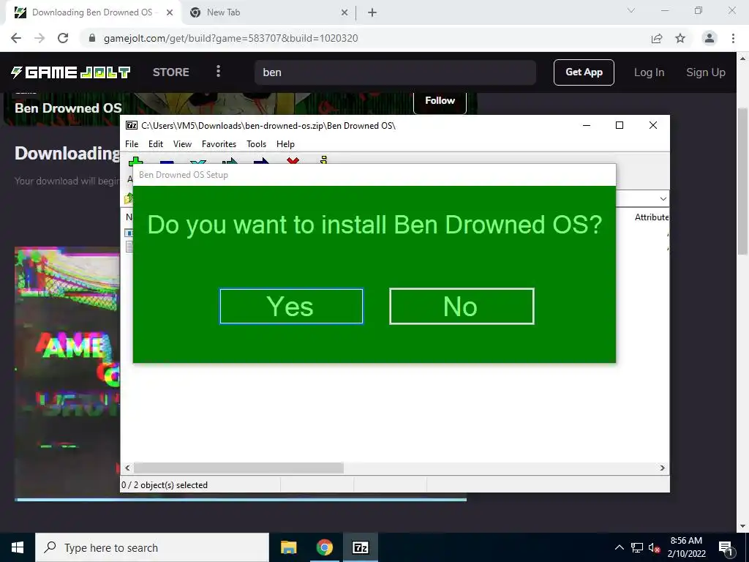Screen dimensions: 749x562
Task: Open File Explorer from the taskbar
Action: pos(288,547)
